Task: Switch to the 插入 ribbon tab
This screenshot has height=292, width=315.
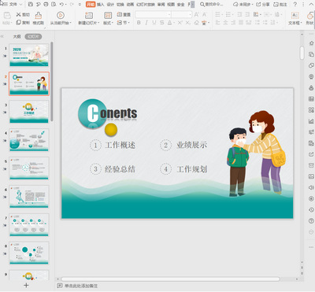Action: (x=100, y=5)
